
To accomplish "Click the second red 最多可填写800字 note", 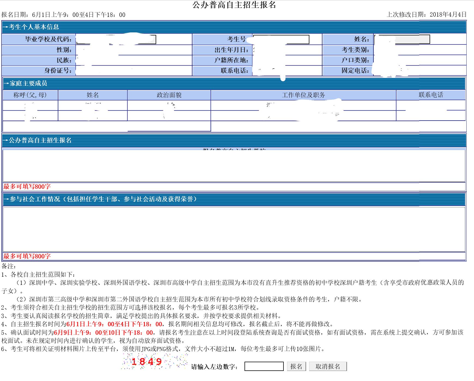I will pos(27,256).
